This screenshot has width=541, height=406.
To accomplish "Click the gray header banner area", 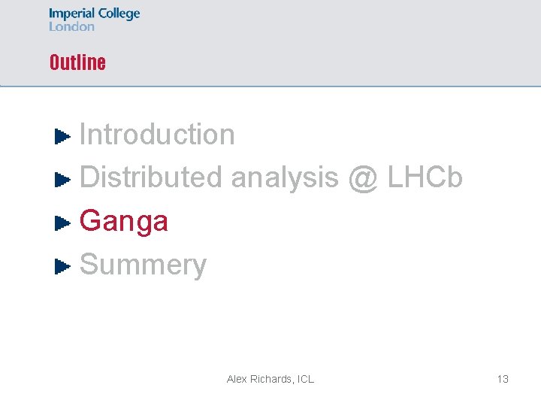I will point(270,42).
